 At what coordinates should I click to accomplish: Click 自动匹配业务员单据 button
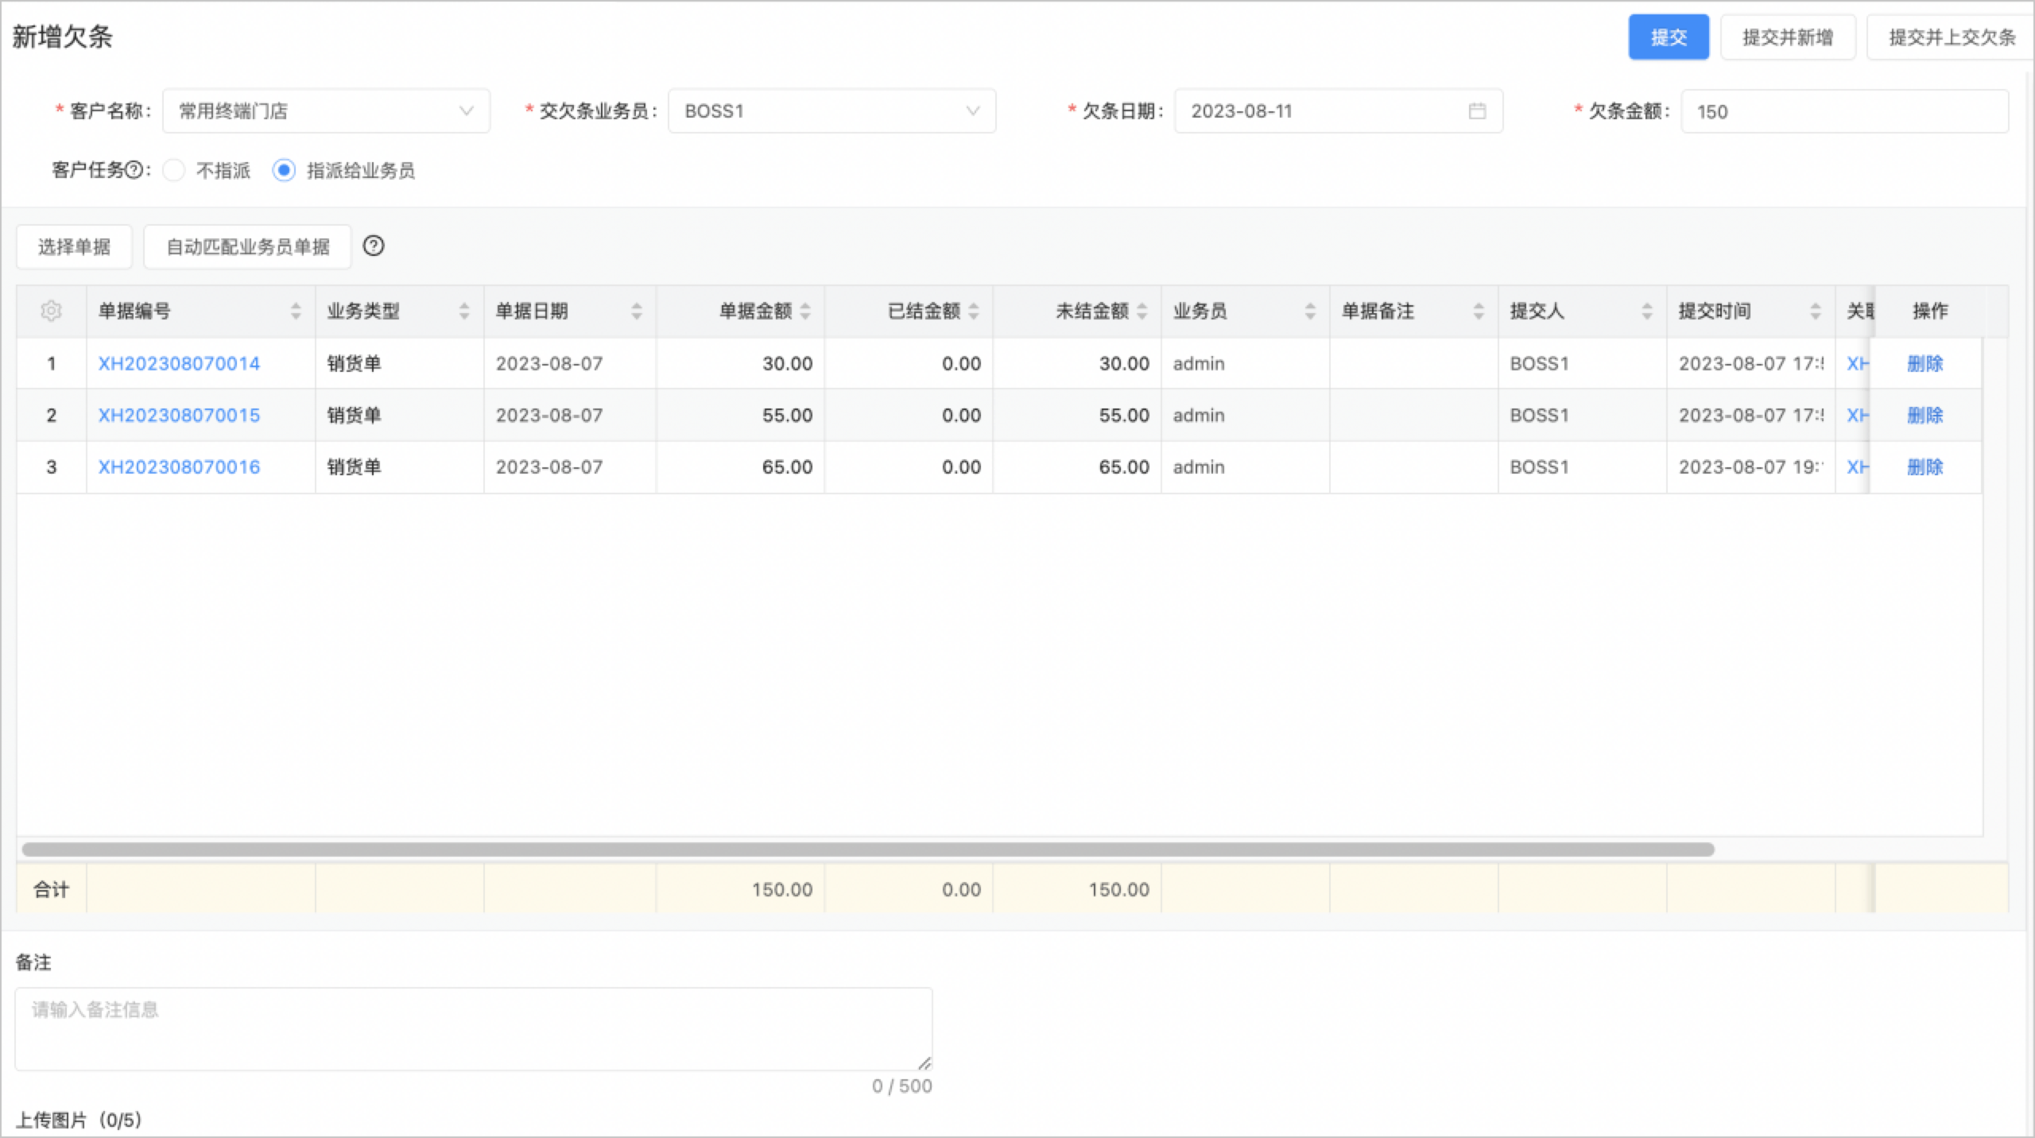[x=247, y=247]
